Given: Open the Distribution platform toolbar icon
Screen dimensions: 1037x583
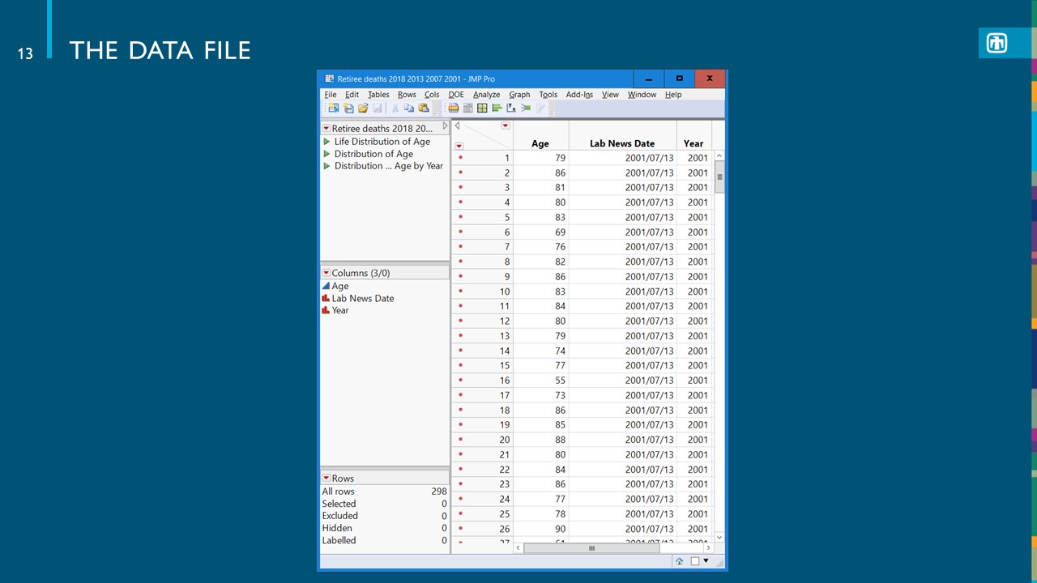Looking at the screenshot, I should point(497,108).
